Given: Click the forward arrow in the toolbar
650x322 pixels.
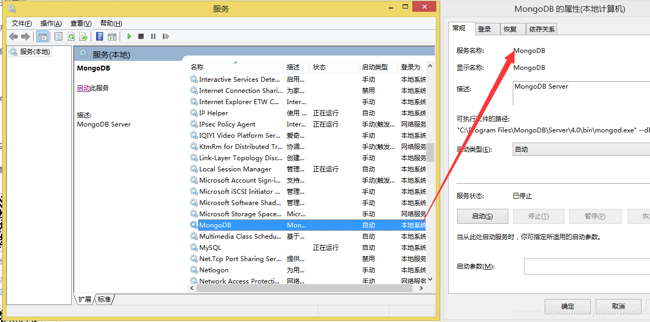Looking at the screenshot, I should (26, 36).
